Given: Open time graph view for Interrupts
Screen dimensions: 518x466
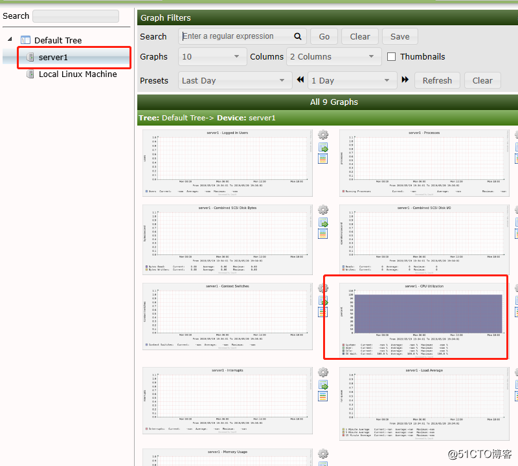Looking at the screenshot, I should (x=322, y=396).
